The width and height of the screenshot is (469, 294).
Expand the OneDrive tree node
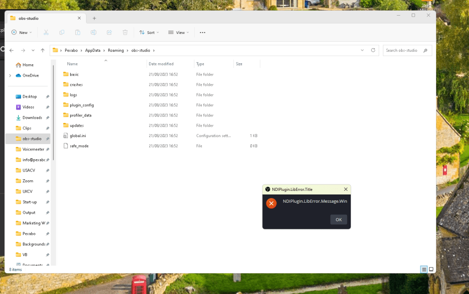[10, 75]
